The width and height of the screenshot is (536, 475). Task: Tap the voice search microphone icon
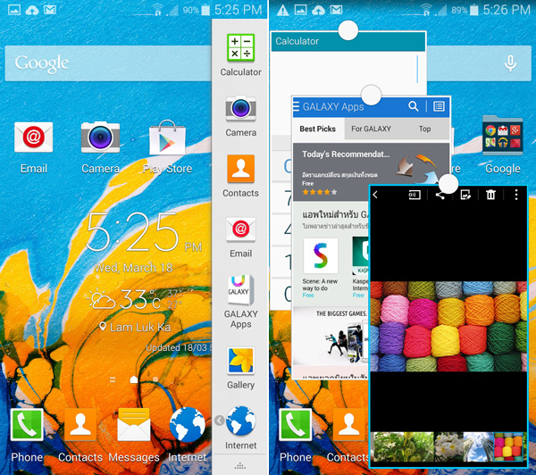(x=510, y=63)
